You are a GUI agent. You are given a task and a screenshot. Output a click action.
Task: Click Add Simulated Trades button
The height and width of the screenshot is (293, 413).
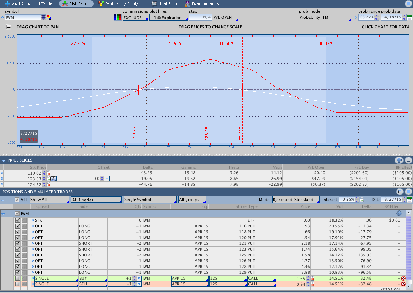point(29,4)
